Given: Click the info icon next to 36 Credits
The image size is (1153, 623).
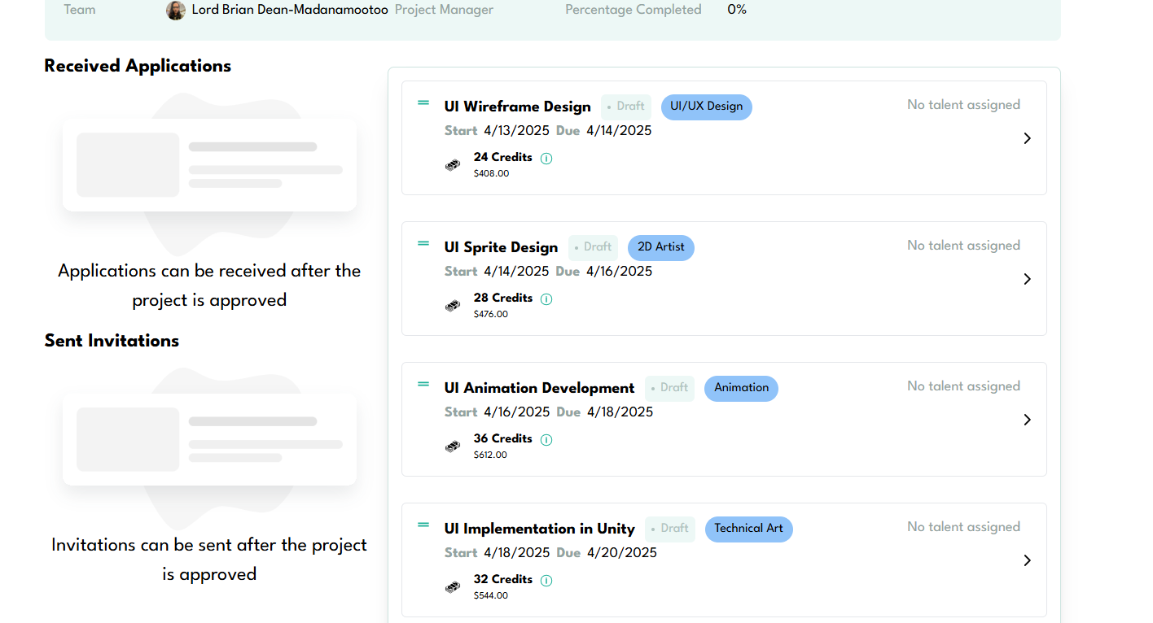Looking at the screenshot, I should (546, 440).
